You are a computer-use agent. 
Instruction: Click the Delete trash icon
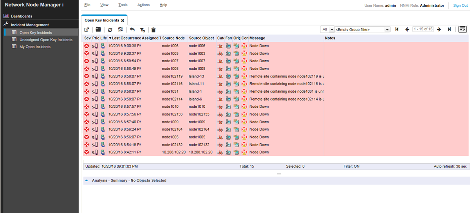[x=154, y=29]
